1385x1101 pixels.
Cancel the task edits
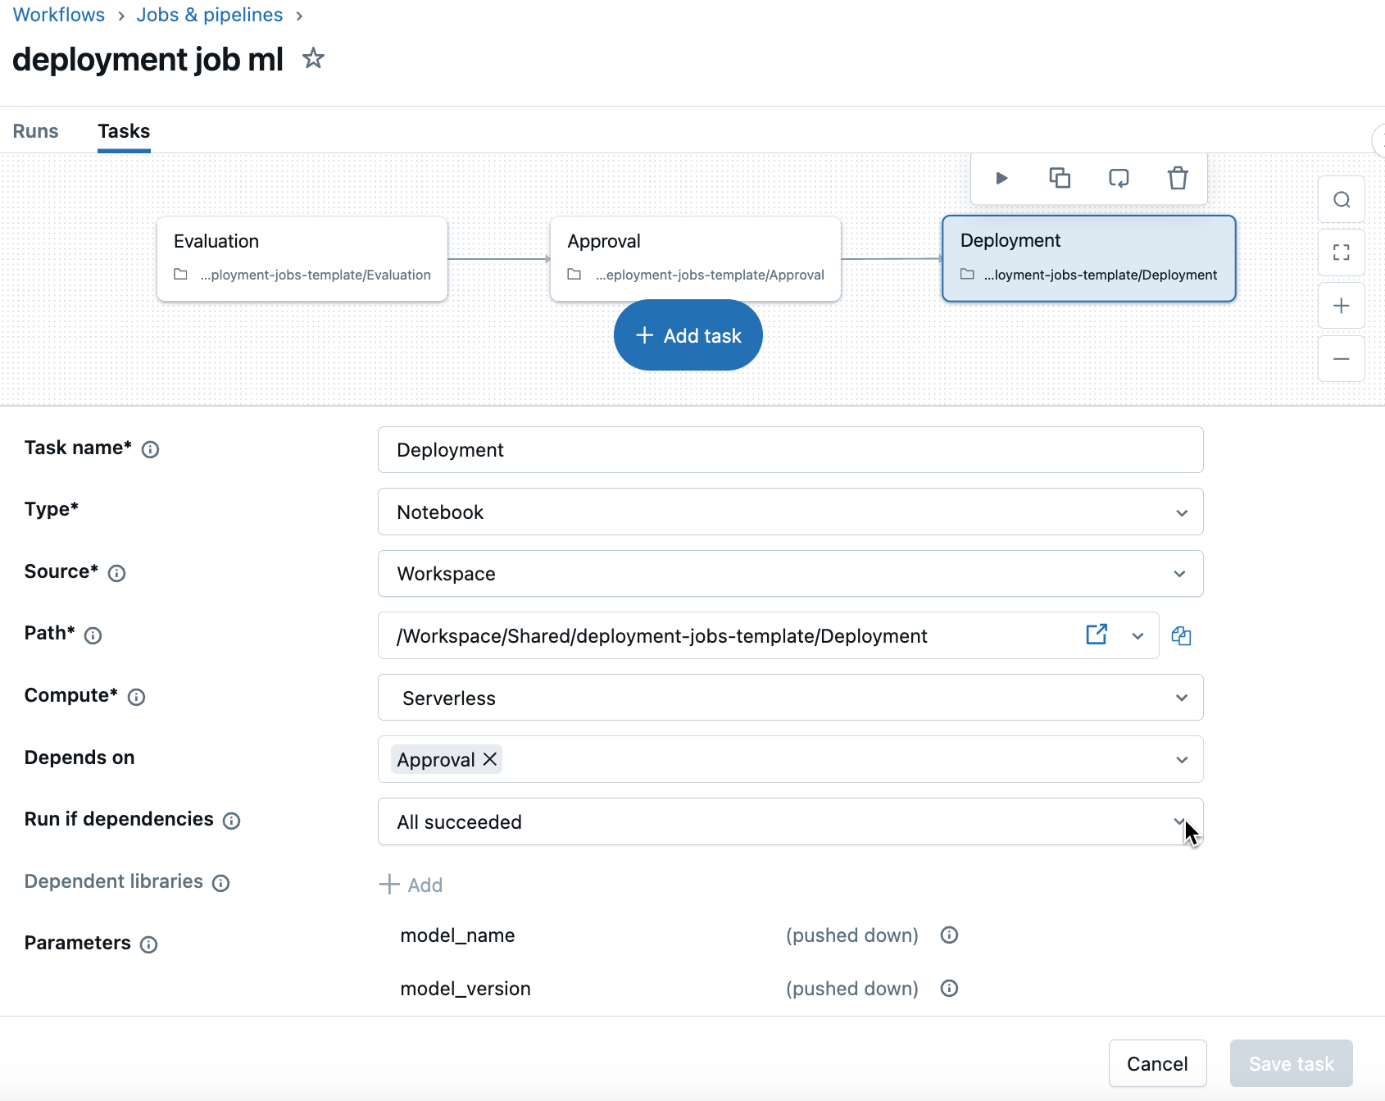(1157, 1063)
